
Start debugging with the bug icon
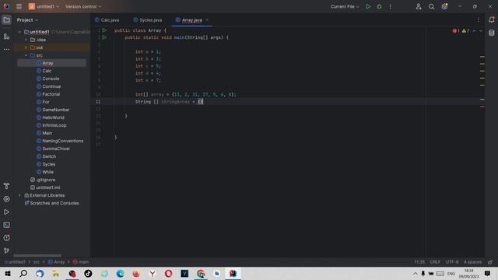[379, 6]
